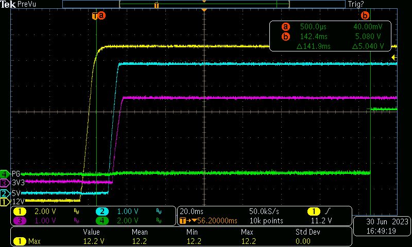The image size is (412, 247).
Task: Click the PreVu acquisition status label
Action: pyautogui.click(x=27, y=4)
